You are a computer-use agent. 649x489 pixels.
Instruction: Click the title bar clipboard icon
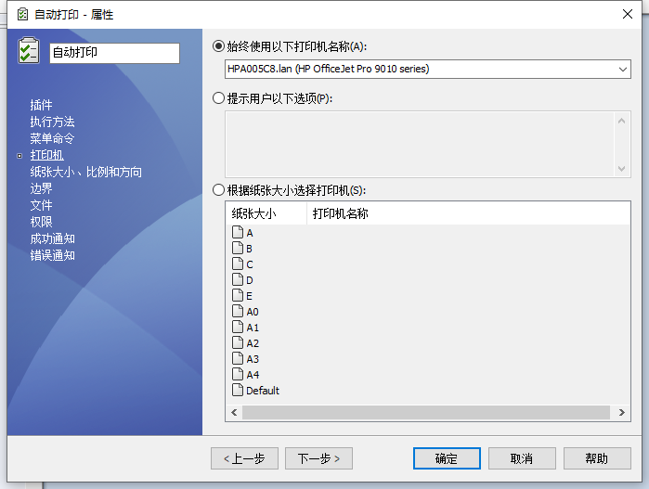point(22,15)
